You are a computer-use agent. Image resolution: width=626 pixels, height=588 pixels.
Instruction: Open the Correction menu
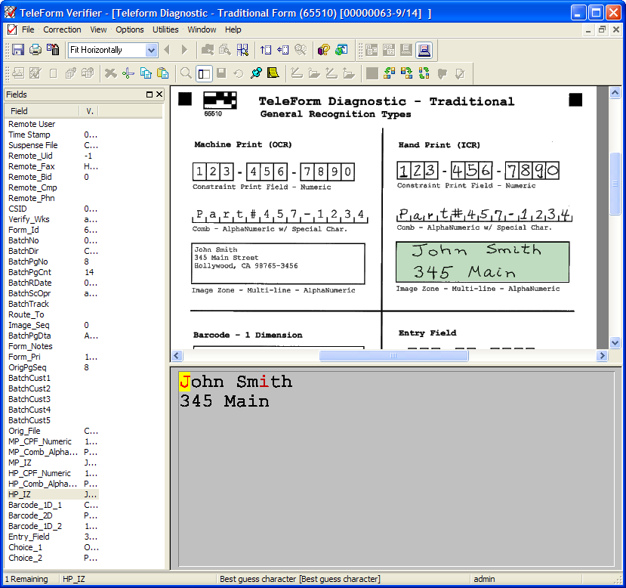(x=62, y=29)
